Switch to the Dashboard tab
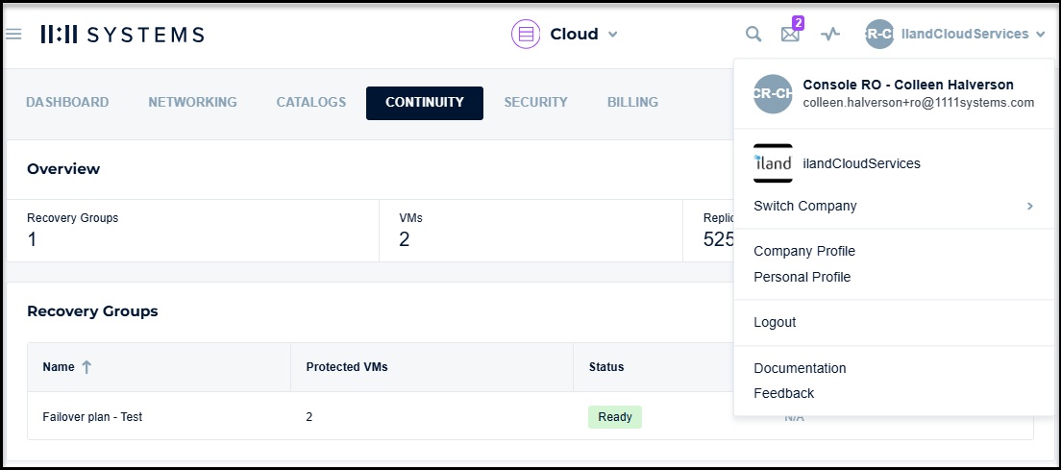The image size is (1061, 470). (67, 102)
